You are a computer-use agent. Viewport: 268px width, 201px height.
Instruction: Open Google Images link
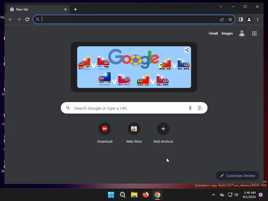point(227,33)
